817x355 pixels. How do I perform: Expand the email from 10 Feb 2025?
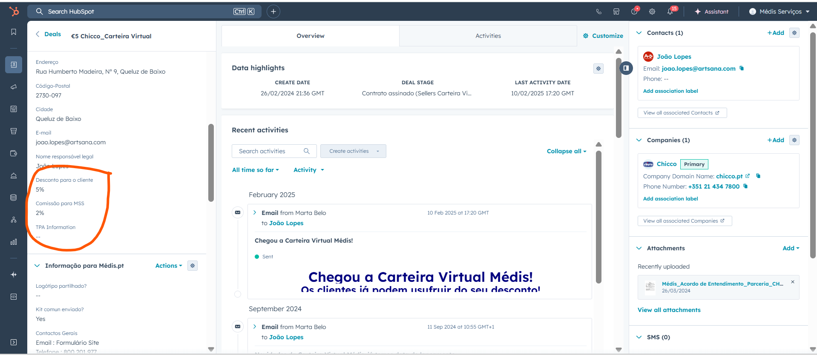(255, 213)
